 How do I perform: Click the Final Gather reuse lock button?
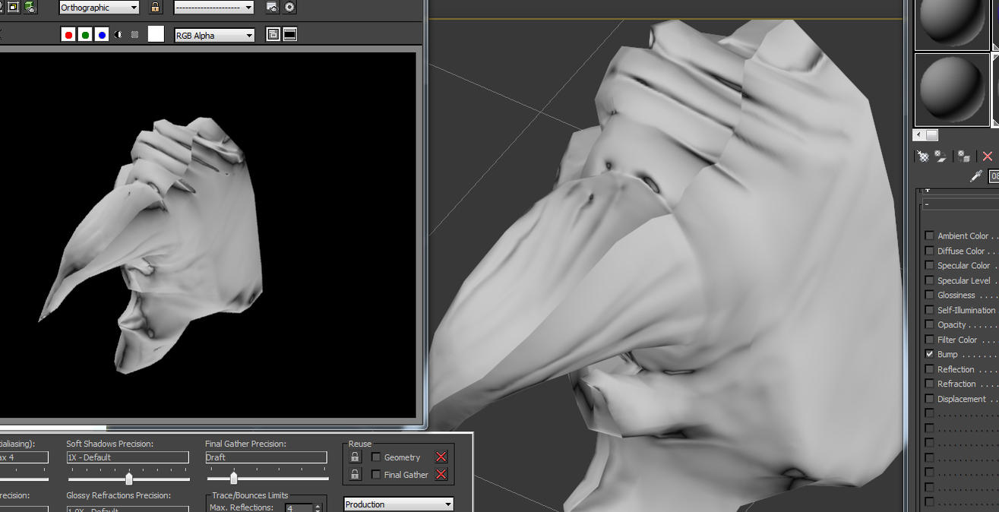pos(354,474)
